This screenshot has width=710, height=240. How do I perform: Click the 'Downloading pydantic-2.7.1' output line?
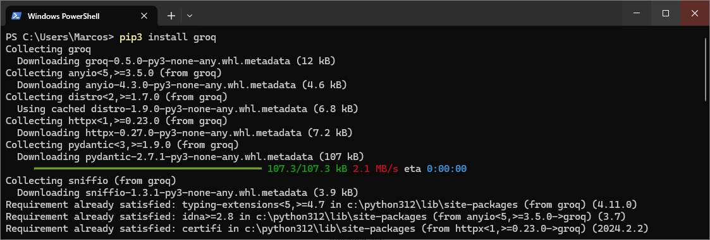click(191, 157)
